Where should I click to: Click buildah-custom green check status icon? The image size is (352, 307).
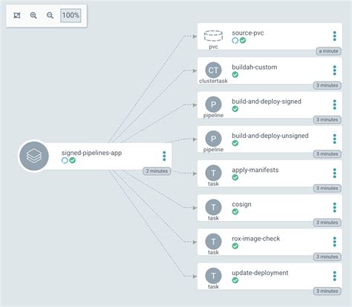coord(235,74)
